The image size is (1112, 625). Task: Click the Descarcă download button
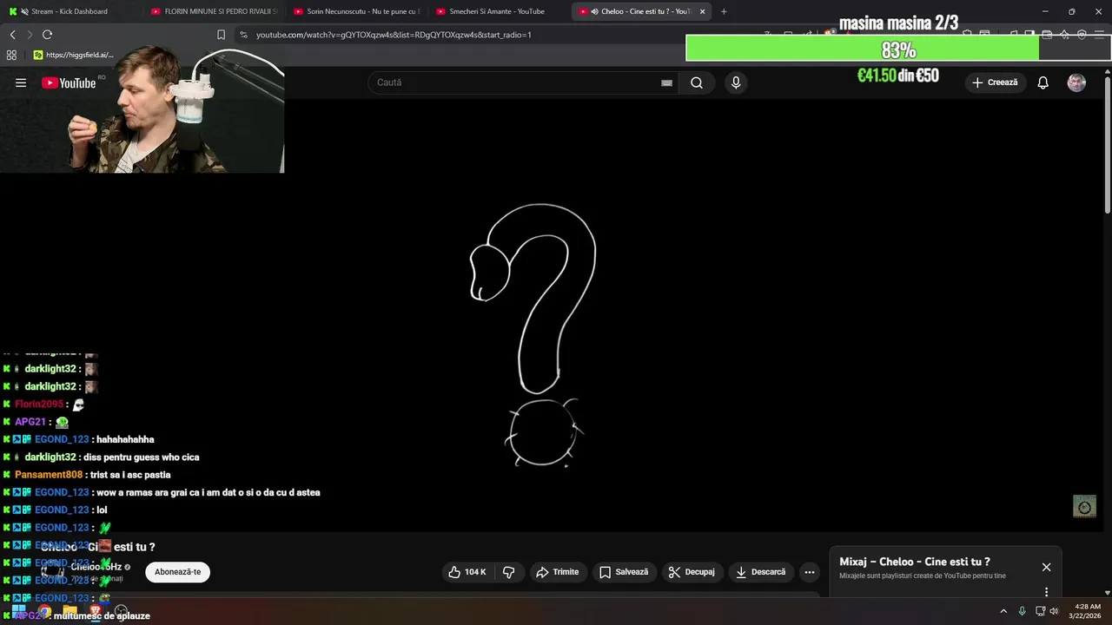point(760,572)
